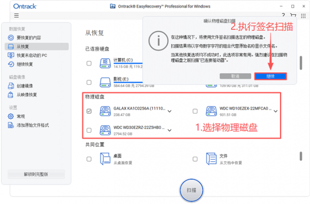310x204 pixels.
Task: Open the grid apps icon
Action: (x=303, y=16)
